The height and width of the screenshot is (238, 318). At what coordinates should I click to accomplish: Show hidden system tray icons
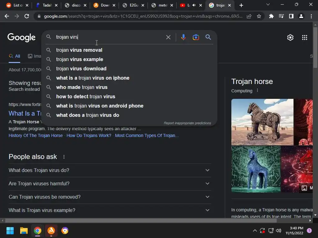coord(255,231)
